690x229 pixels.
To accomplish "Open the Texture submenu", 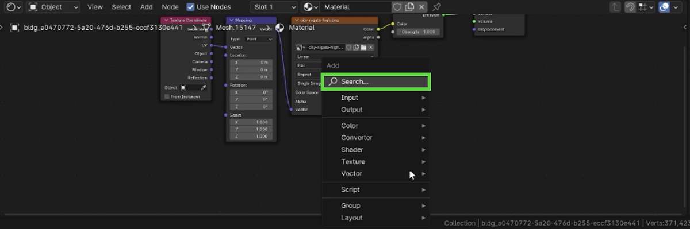I will click(x=376, y=162).
